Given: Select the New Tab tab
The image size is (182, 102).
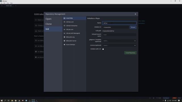Looking at the screenshot, I should pos(9,6).
